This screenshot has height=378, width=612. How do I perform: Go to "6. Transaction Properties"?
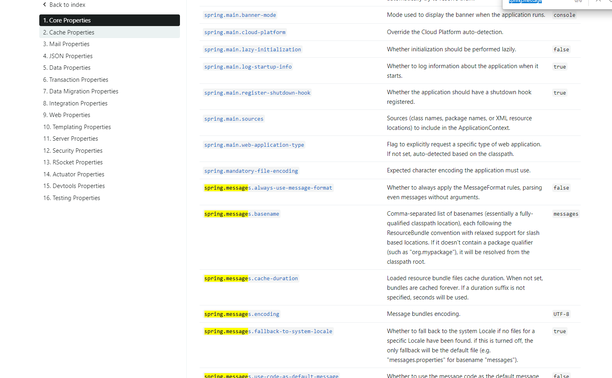coord(75,80)
